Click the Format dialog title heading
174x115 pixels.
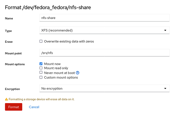coord(48,7)
